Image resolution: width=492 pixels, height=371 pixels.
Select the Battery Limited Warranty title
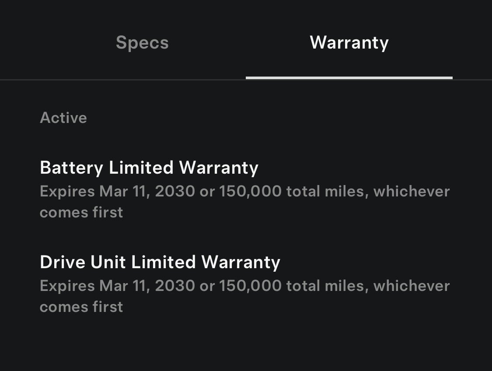(149, 168)
